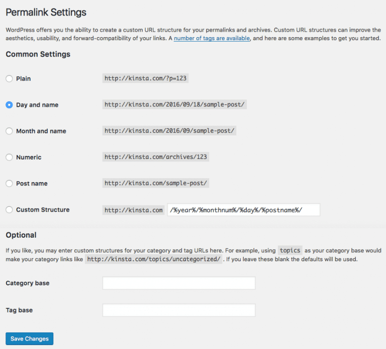Viewport: 386px width, 349px height.
Task: Click the Tag base input field
Action: 179,310
